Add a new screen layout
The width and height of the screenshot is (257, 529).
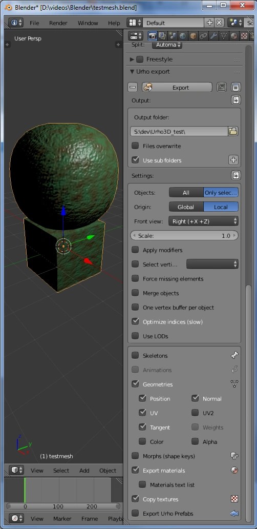pyautogui.click(x=209, y=23)
